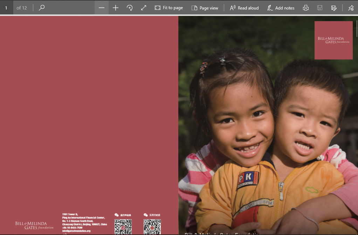Click the 'Chaoyang District, Beijing, 100027, China' line
The width and height of the screenshot is (358, 235).
tap(84, 224)
